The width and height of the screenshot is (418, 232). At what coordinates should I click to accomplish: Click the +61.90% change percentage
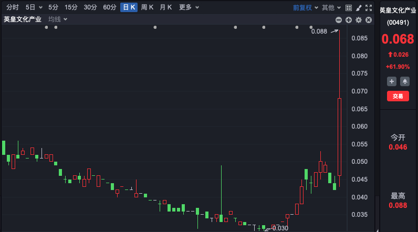click(398, 67)
